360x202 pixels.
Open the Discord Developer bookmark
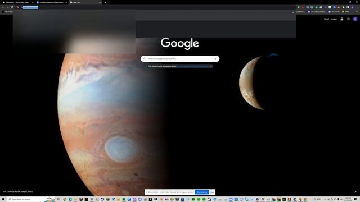click(x=317, y=12)
